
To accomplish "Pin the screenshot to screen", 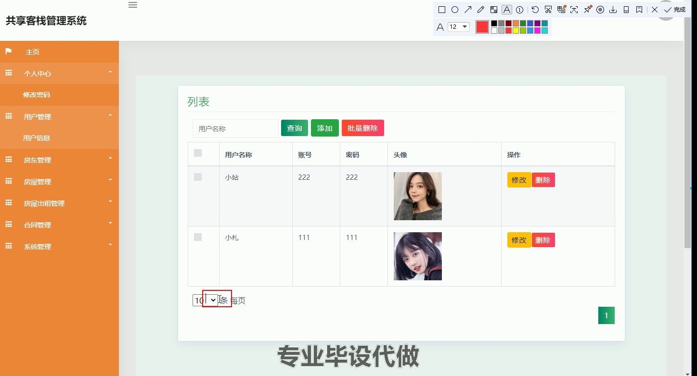I will 587,10.
